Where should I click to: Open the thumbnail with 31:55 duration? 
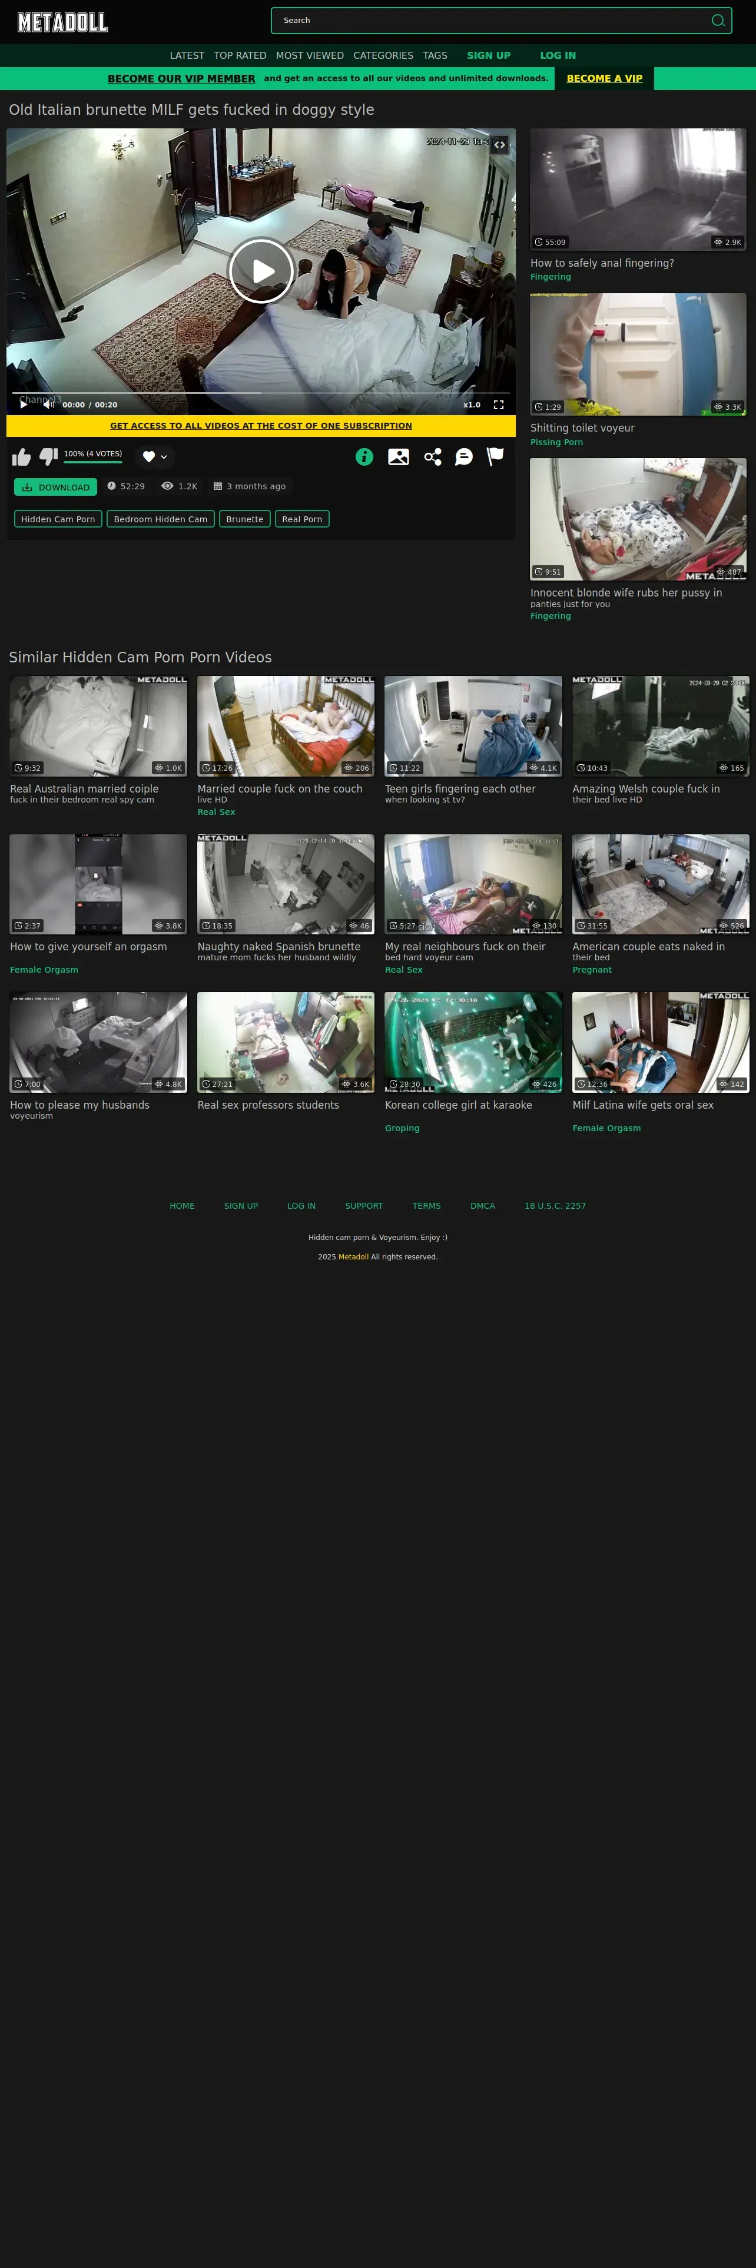coord(661,884)
